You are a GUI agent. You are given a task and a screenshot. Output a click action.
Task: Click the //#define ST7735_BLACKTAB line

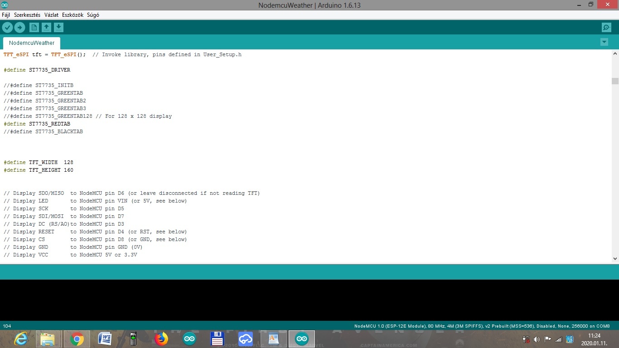coord(43,131)
